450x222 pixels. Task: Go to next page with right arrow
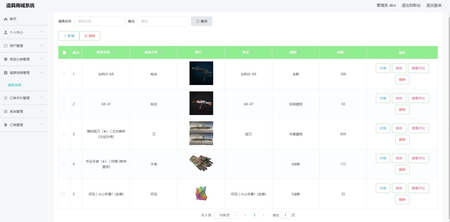tap(264, 215)
